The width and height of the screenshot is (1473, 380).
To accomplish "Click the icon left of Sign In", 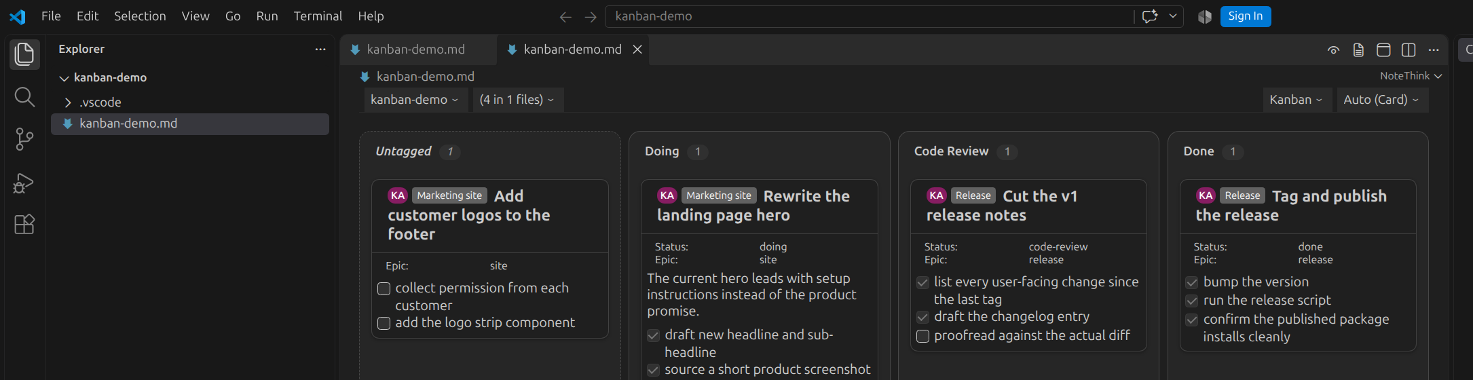I will [x=1205, y=17].
